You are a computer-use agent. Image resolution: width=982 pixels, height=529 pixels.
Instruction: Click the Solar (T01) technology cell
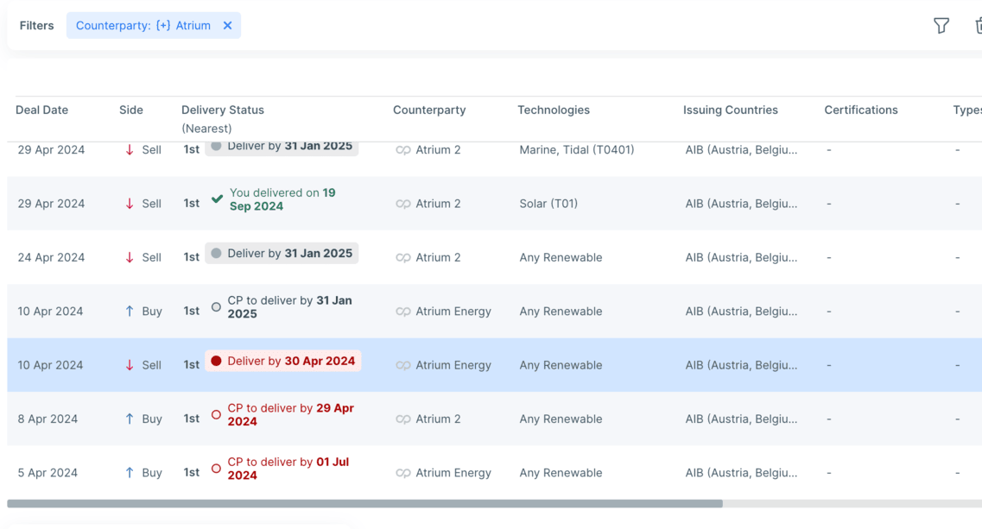point(548,204)
